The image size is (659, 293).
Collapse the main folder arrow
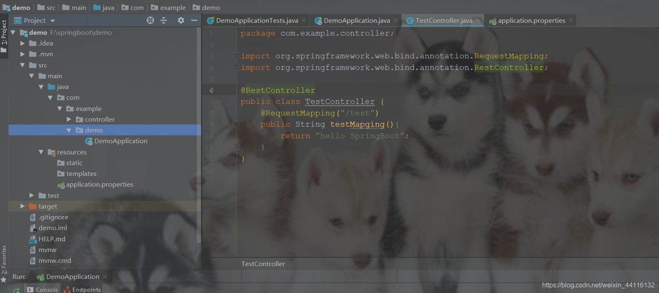[31, 76]
